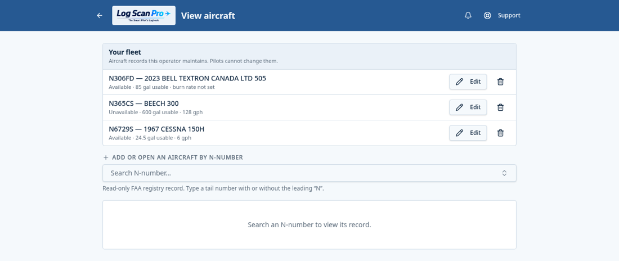Expand the N-number search chevron

click(504, 173)
